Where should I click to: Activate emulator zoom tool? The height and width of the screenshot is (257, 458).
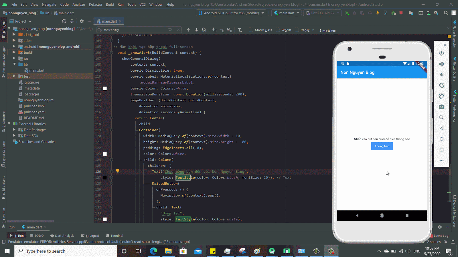click(441, 117)
